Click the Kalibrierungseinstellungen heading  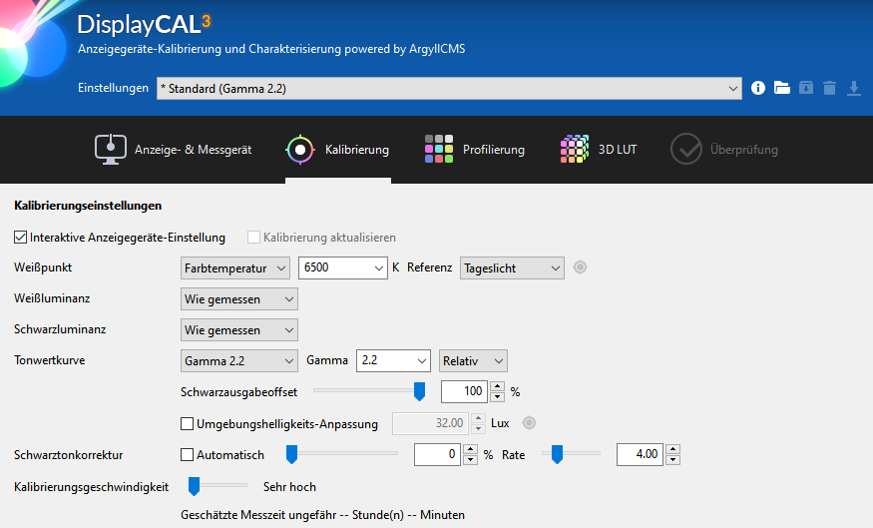[88, 206]
